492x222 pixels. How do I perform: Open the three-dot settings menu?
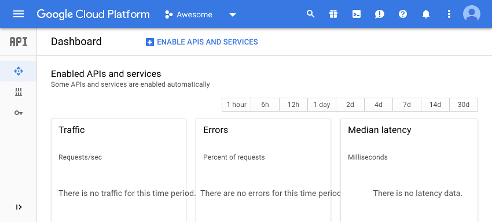coord(449,14)
